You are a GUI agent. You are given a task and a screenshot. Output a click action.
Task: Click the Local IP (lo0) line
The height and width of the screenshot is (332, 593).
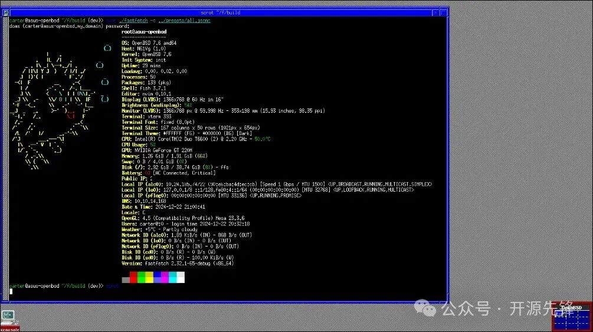pos(268,190)
